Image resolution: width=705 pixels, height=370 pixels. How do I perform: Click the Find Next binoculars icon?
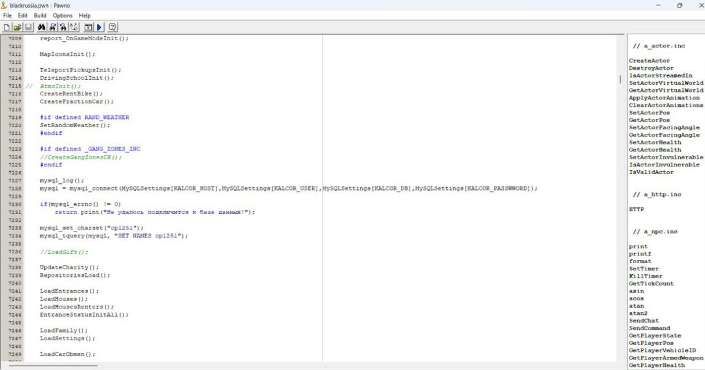tap(53, 27)
